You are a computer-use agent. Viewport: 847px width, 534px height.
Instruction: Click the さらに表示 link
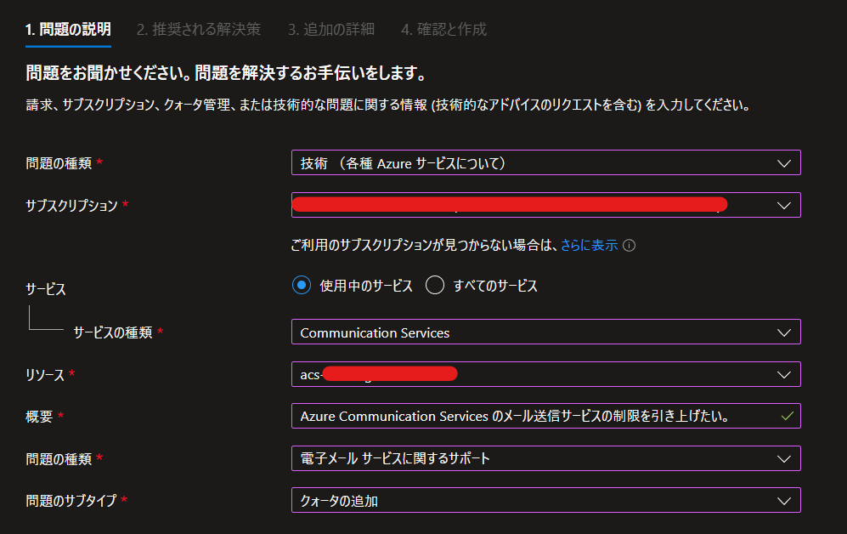click(589, 246)
